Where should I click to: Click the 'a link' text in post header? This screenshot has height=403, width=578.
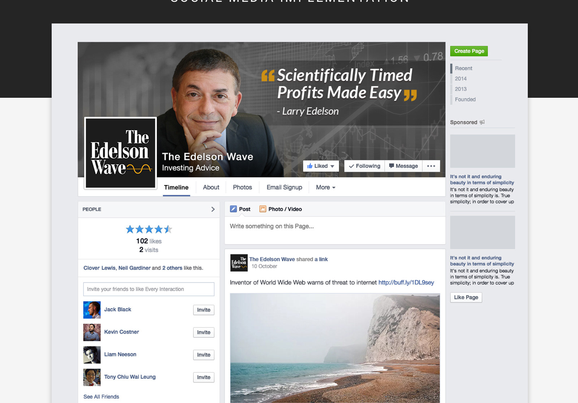pyautogui.click(x=321, y=259)
